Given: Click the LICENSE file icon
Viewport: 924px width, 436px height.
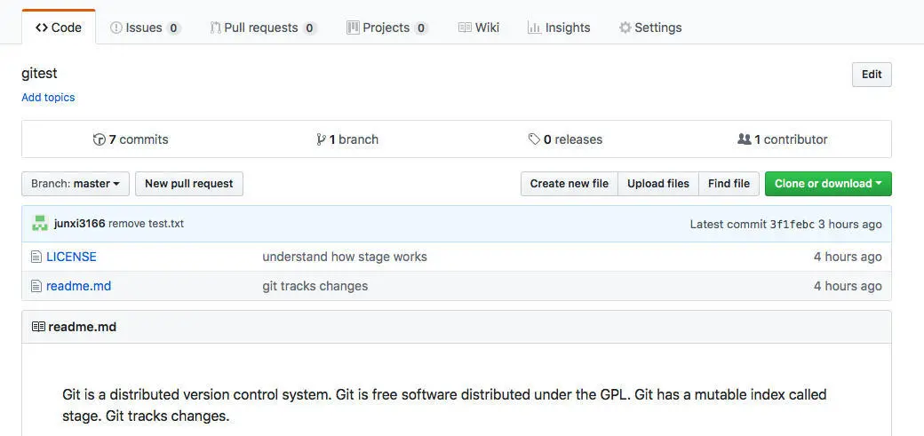Looking at the screenshot, I should [36, 257].
